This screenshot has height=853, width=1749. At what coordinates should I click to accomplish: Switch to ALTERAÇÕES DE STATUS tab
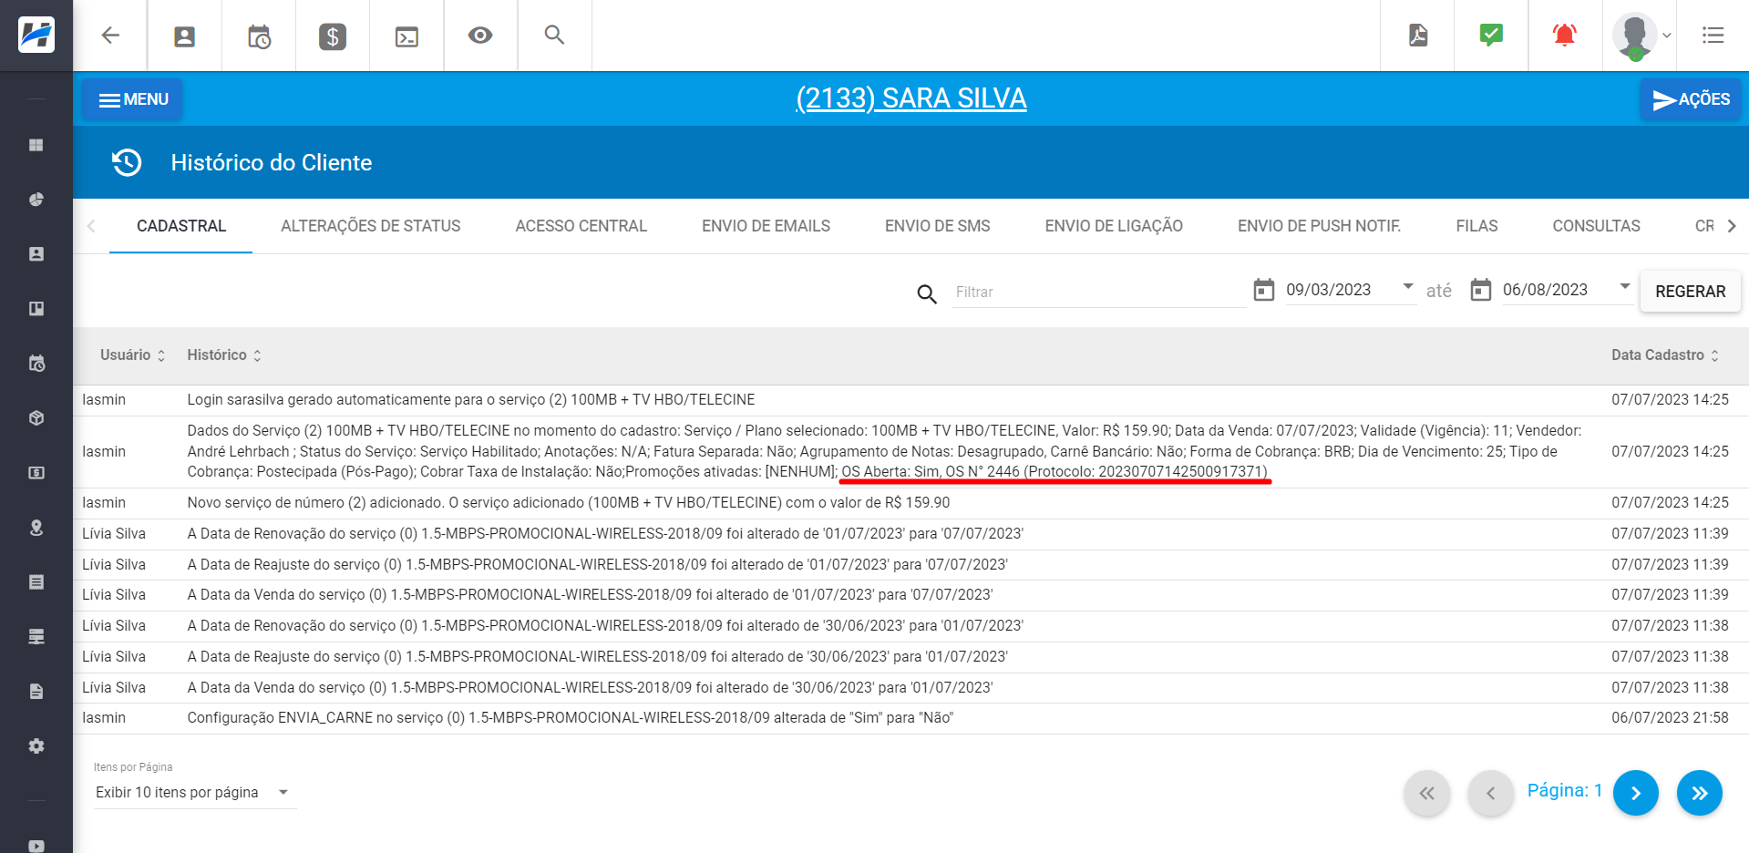click(371, 226)
